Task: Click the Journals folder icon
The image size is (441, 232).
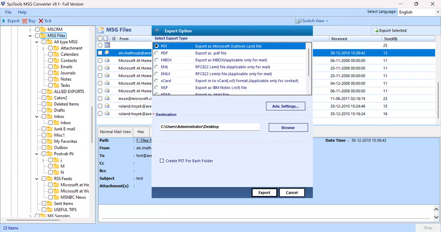Action: click(x=56, y=73)
